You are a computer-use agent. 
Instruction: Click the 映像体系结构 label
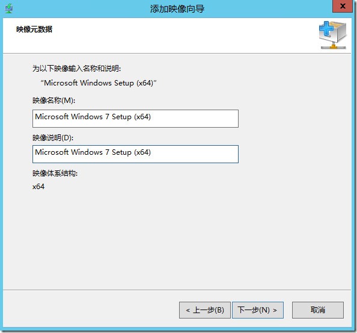pyautogui.click(x=55, y=173)
